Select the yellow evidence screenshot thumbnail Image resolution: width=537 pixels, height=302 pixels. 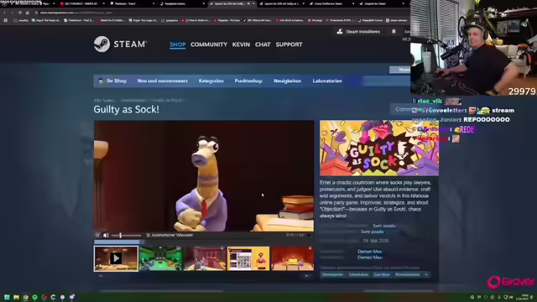(x=248, y=258)
